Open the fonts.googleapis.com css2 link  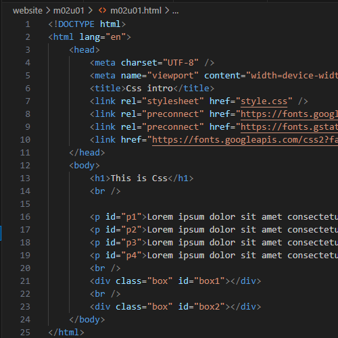[x=245, y=140]
